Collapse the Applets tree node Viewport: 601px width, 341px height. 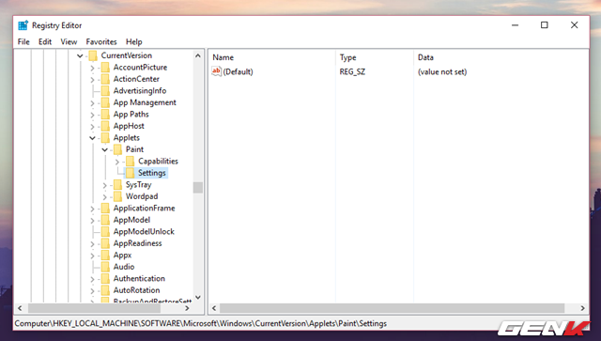[x=92, y=138]
